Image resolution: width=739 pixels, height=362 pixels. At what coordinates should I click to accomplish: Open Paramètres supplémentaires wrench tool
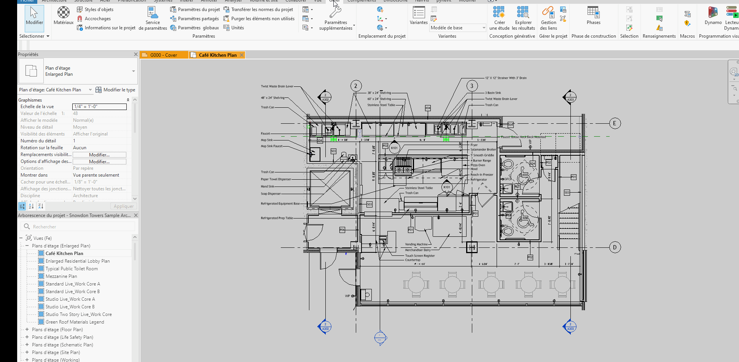(x=336, y=18)
